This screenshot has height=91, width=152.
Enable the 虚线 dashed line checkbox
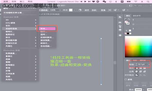126,79
